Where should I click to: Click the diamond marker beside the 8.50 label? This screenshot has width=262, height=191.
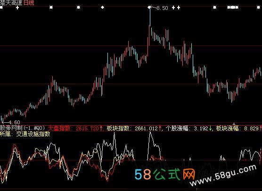(149, 8)
